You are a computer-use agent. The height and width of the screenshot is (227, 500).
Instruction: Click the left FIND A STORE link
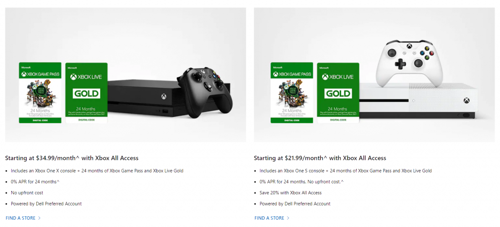(x=21, y=218)
